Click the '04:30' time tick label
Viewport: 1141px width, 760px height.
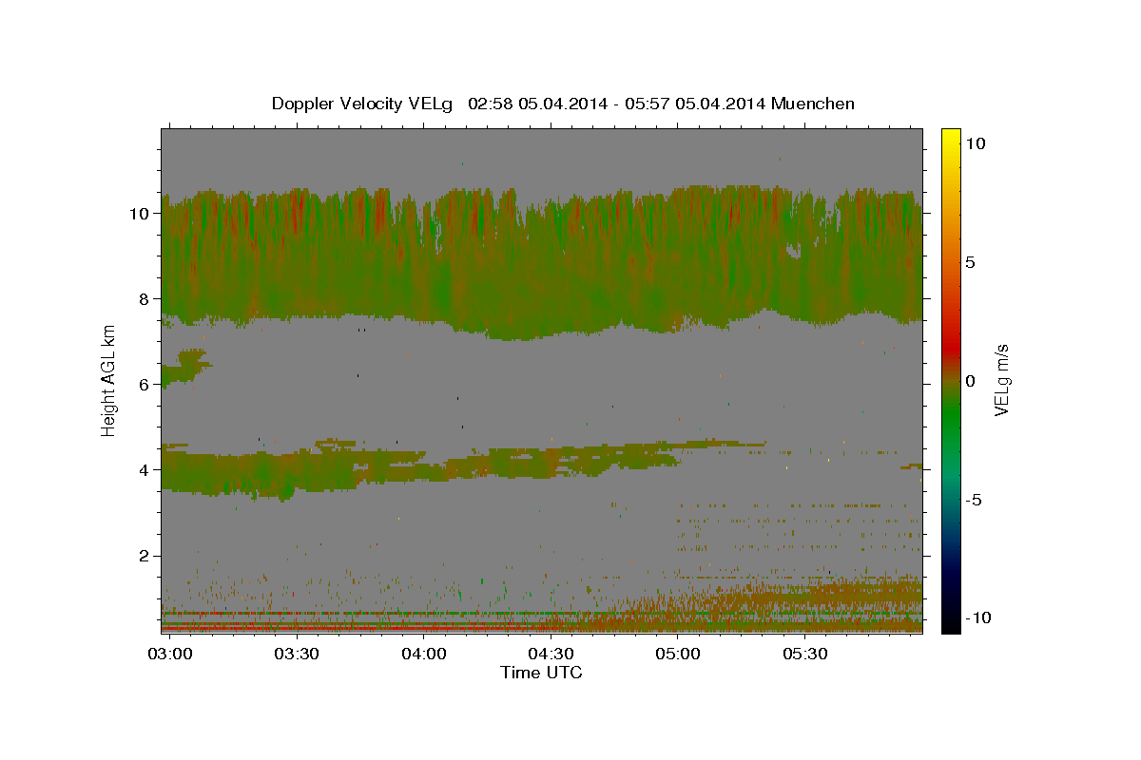[x=551, y=655]
